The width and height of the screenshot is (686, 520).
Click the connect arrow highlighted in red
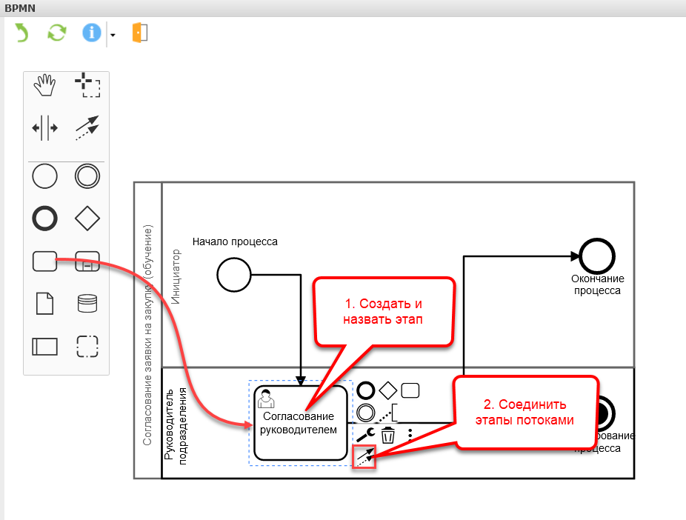[364, 458]
